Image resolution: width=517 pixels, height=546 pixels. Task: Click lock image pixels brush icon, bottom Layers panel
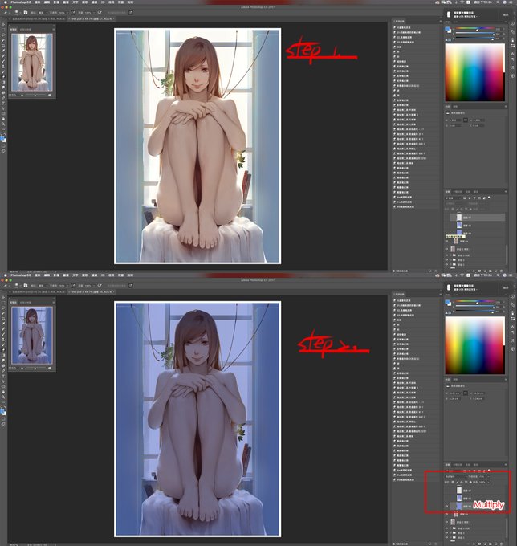point(457,483)
